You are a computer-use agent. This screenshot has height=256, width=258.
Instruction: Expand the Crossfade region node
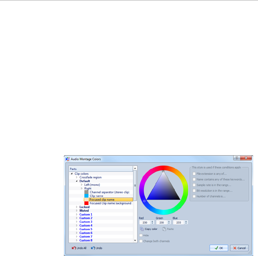77,177
